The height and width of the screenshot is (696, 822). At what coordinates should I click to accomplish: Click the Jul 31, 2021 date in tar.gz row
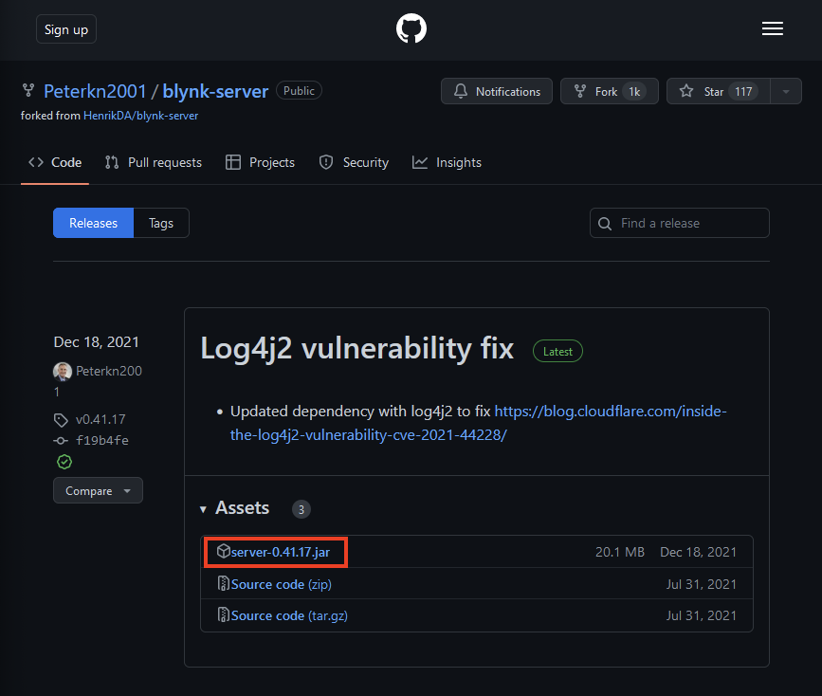point(701,615)
